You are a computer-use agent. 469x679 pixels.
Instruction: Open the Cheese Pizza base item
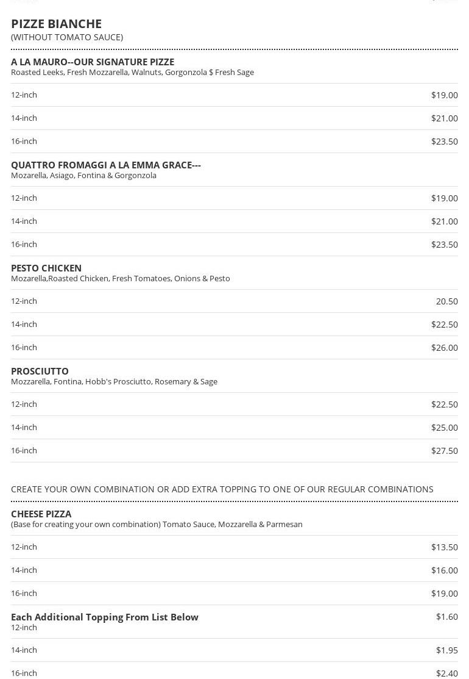(41, 514)
